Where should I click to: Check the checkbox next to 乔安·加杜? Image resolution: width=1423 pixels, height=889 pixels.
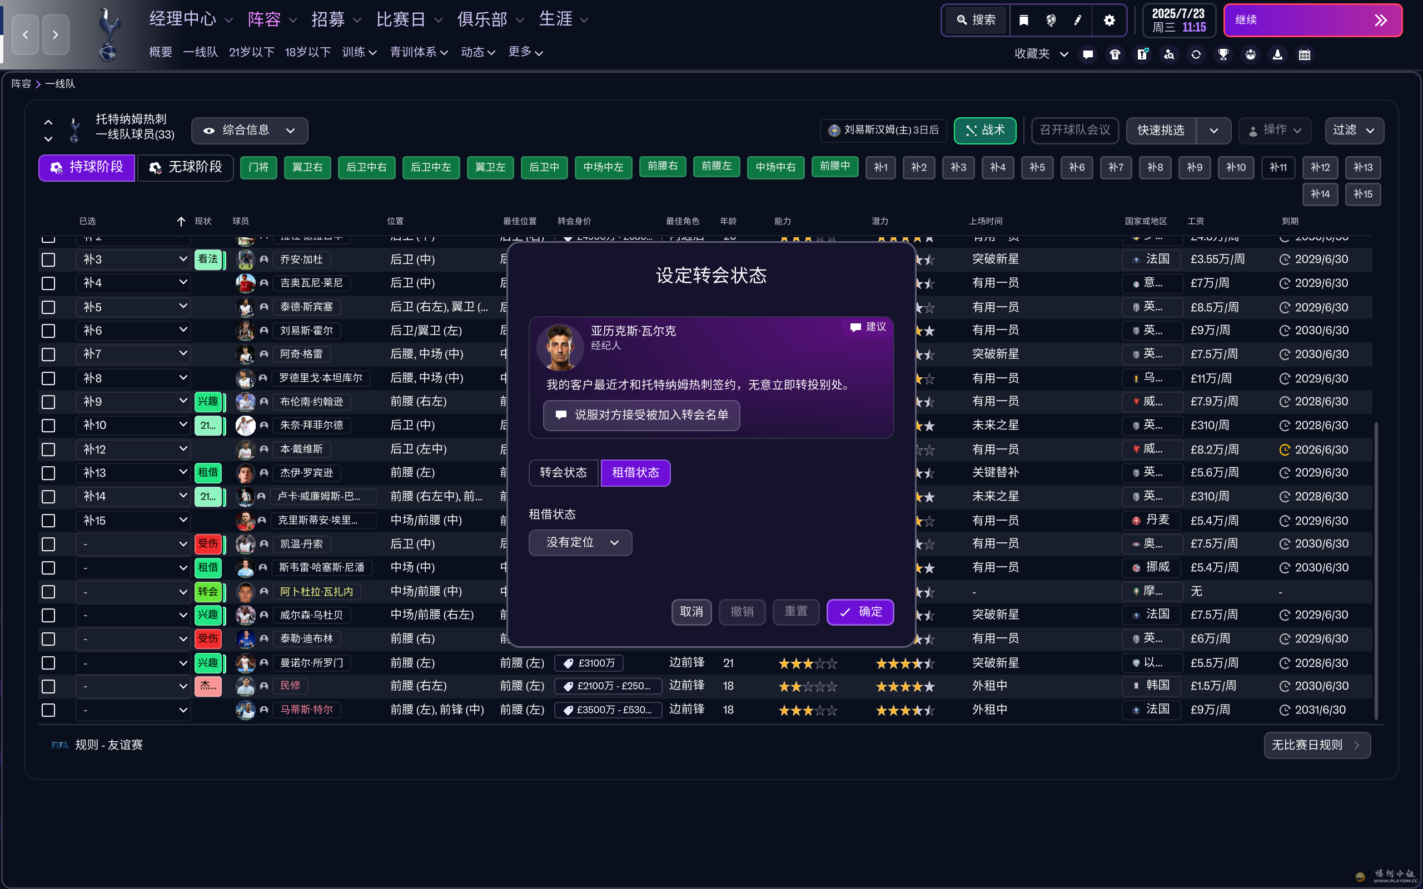pos(48,259)
